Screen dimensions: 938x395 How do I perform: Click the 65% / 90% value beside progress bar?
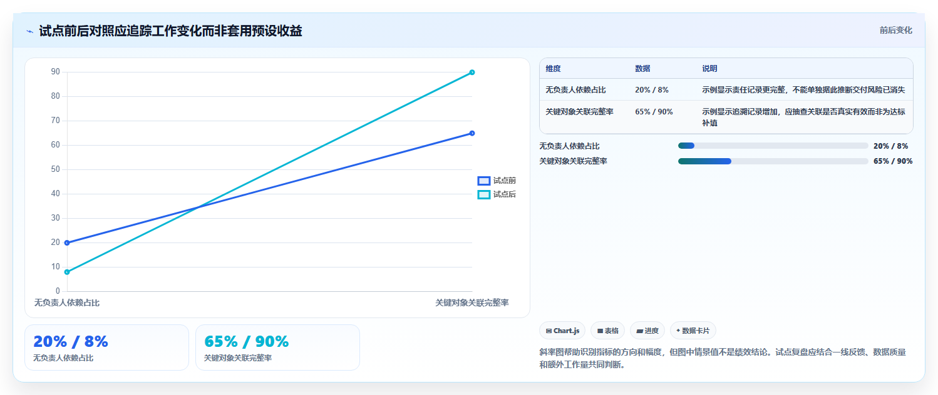pyautogui.click(x=893, y=161)
